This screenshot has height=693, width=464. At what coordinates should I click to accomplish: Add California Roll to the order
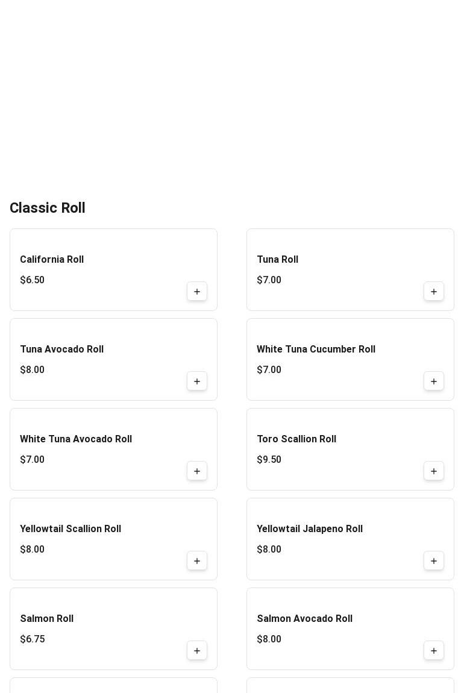click(197, 292)
